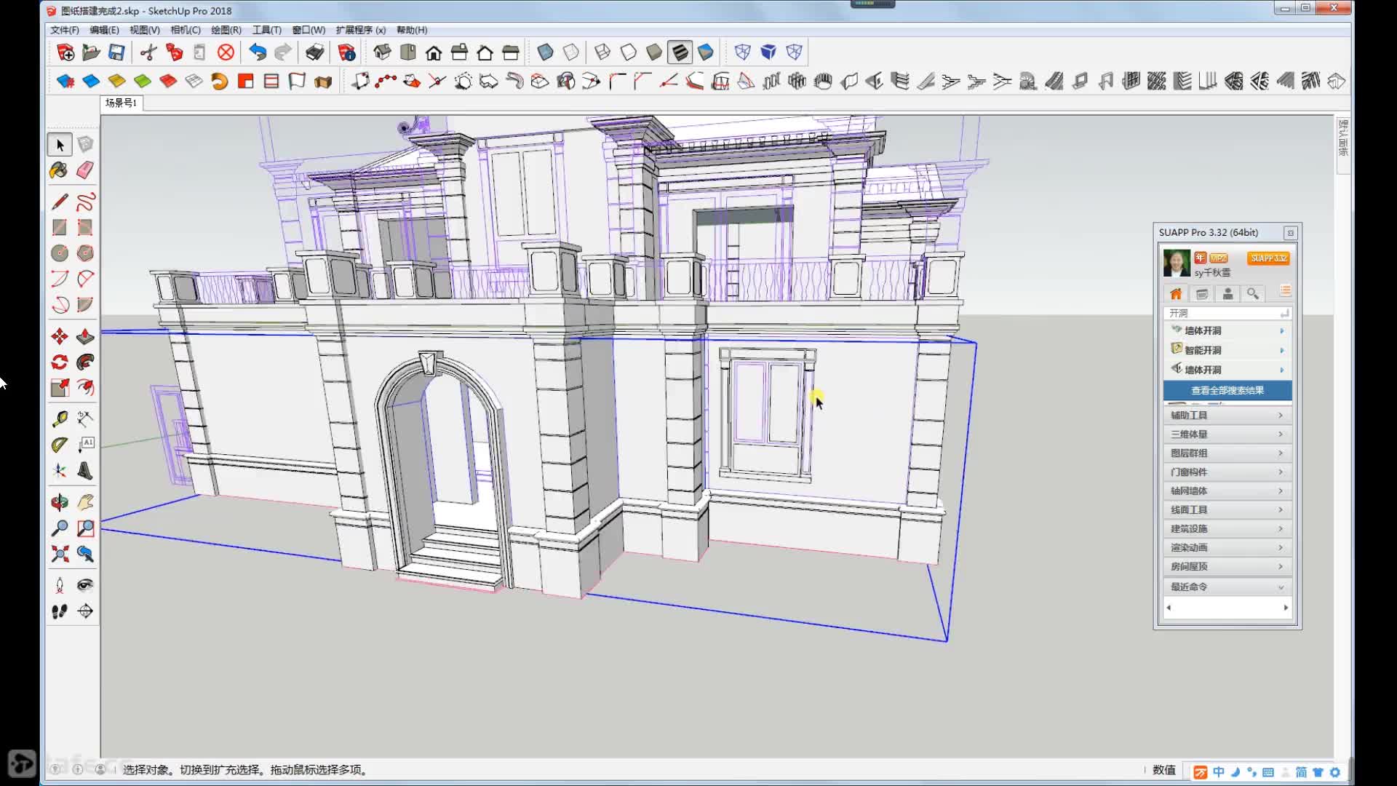The width and height of the screenshot is (1397, 786).
Task: Click the Undo arrow in toolbar
Action: [258, 52]
